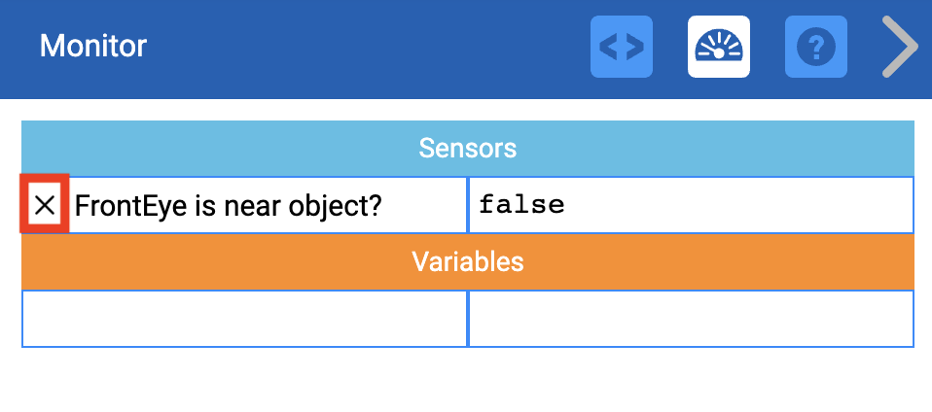Image resolution: width=932 pixels, height=412 pixels.
Task: Click the white gap above the Sensors bar
Action: [x=467, y=110]
